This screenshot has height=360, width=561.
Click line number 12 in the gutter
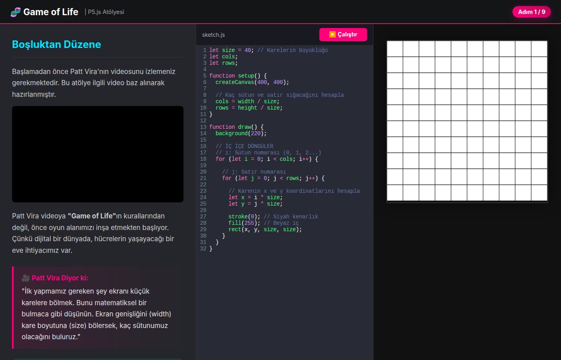tap(203, 120)
